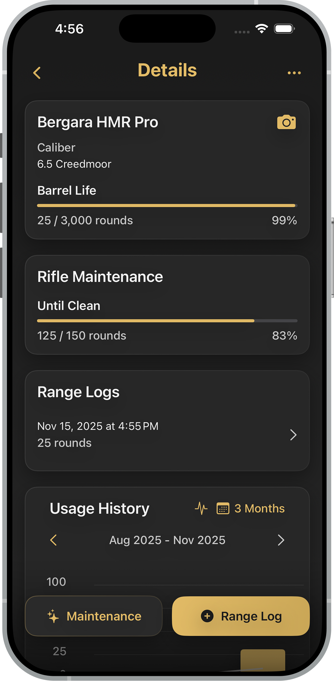
Task: Tap the plus circle icon on Range Log
Action: (x=207, y=616)
